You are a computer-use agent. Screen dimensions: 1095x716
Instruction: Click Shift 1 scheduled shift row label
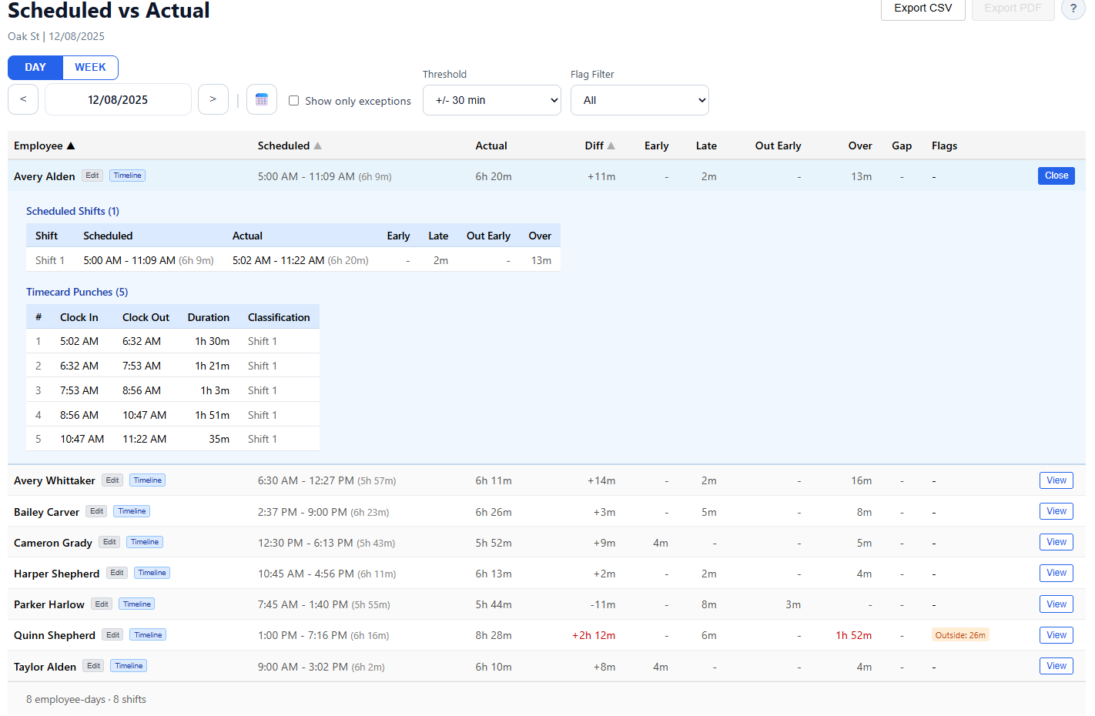[50, 260]
